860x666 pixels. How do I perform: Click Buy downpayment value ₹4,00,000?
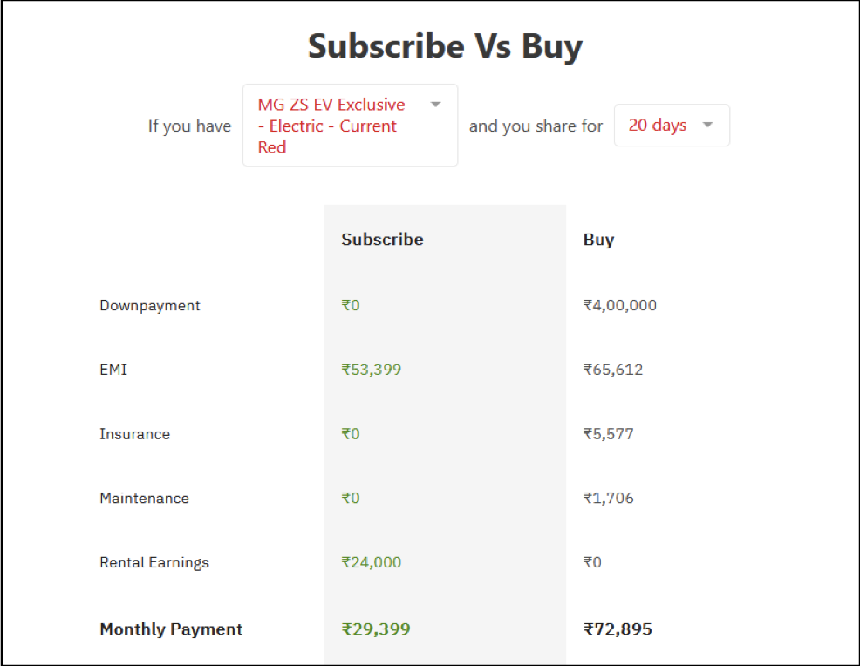pyautogui.click(x=620, y=305)
